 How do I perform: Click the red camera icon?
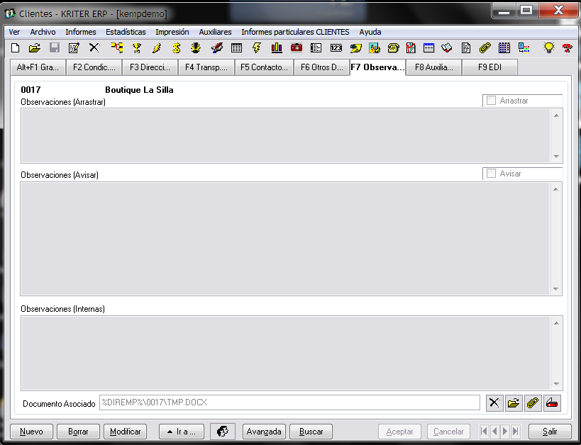(297, 47)
